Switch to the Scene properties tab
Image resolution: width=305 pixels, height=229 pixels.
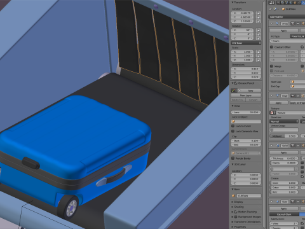click(287, 3)
